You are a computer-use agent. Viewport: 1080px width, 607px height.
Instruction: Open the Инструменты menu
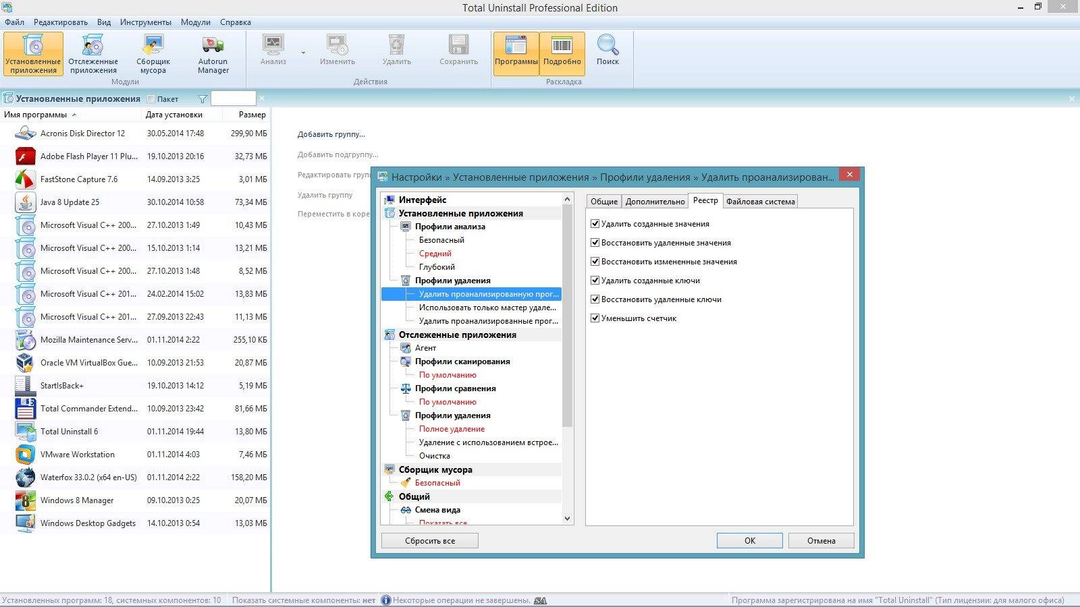click(146, 22)
